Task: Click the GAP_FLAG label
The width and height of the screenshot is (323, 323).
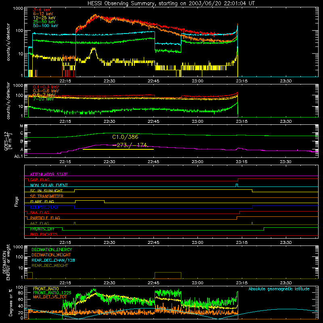Action: [40, 180]
